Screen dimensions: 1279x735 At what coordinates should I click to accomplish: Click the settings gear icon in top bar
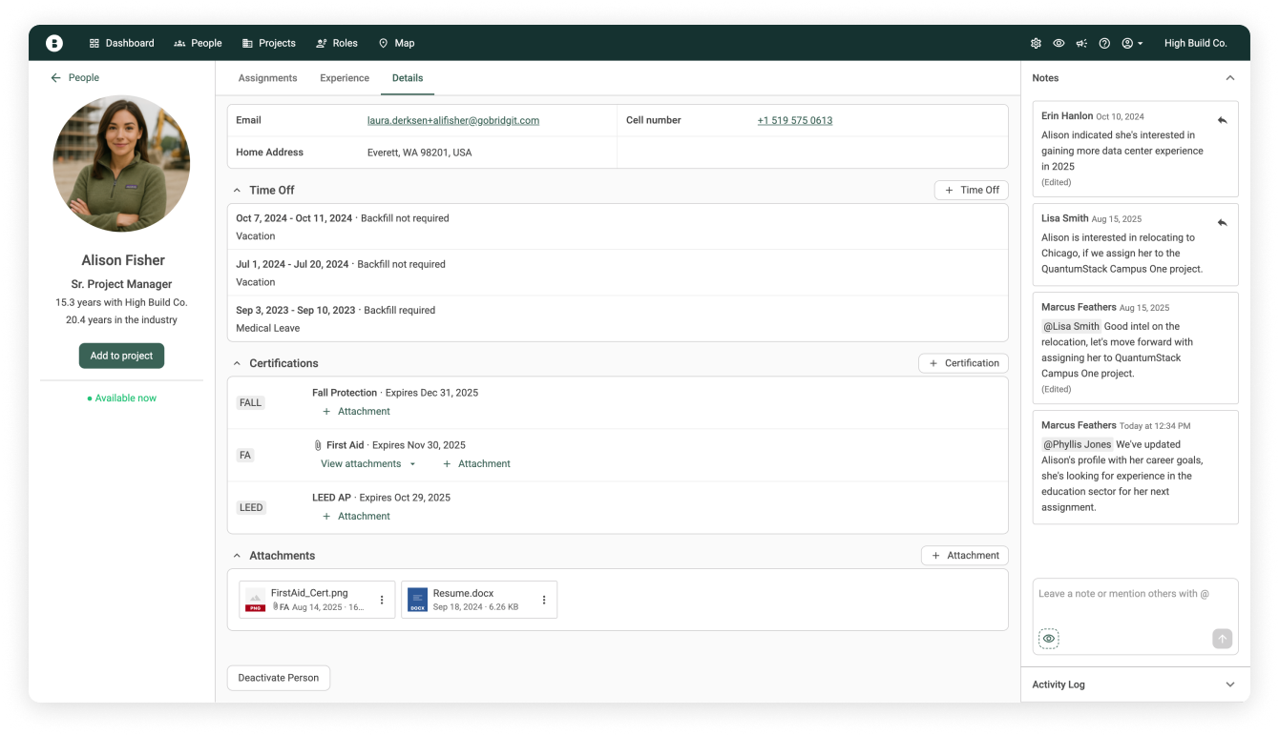coord(1036,43)
